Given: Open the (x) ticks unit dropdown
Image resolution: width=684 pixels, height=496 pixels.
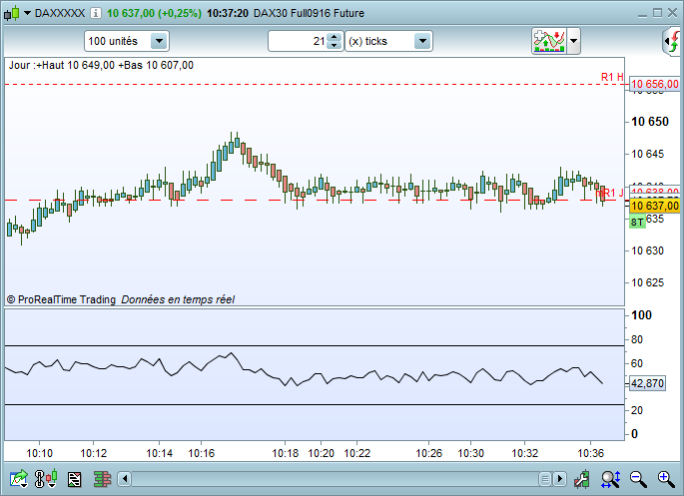Looking at the screenshot, I should (x=422, y=41).
